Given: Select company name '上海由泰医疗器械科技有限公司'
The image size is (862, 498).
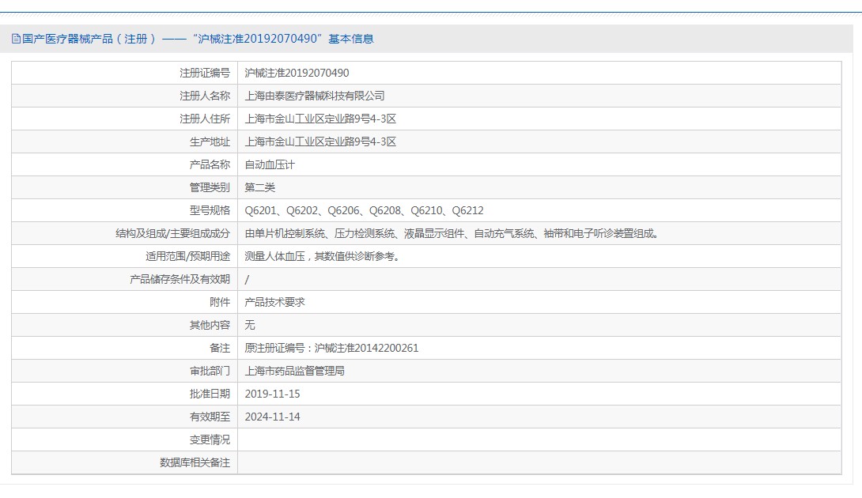Looking at the screenshot, I should tap(315, 96).
